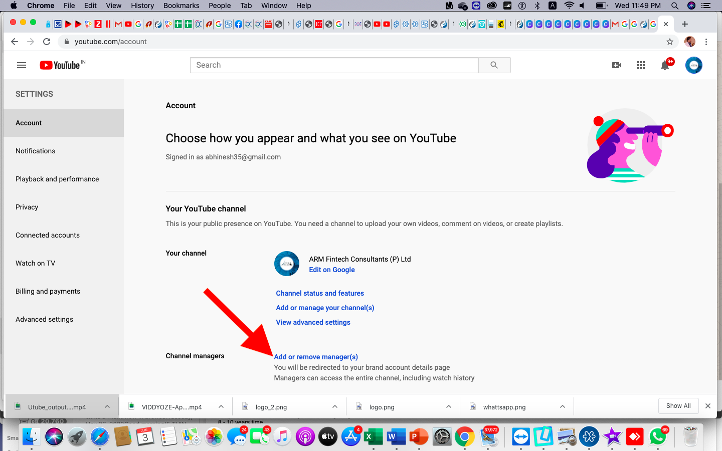Open Apple TV app in the Dock
The image size is (722, 451).
[x=328, y=437]
